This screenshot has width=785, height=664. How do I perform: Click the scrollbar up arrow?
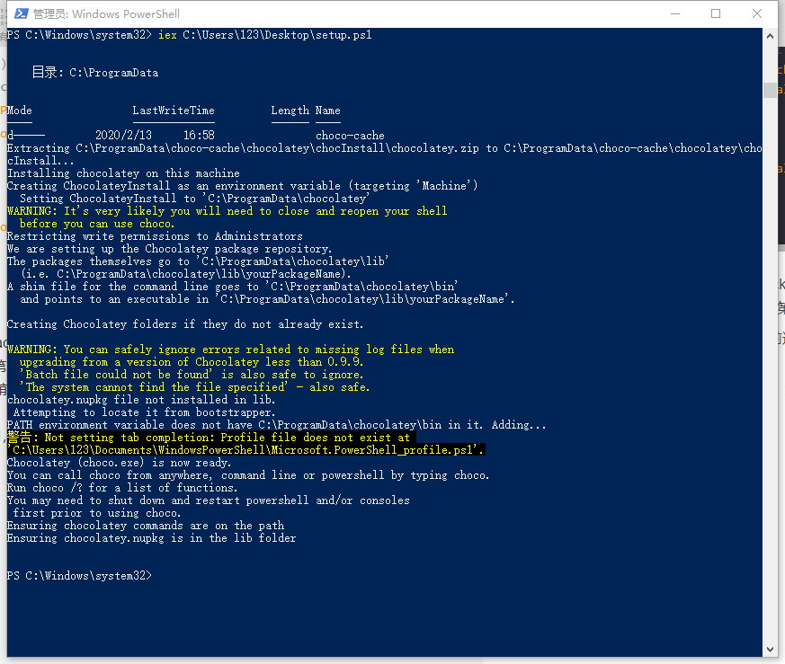coord(770,35)
